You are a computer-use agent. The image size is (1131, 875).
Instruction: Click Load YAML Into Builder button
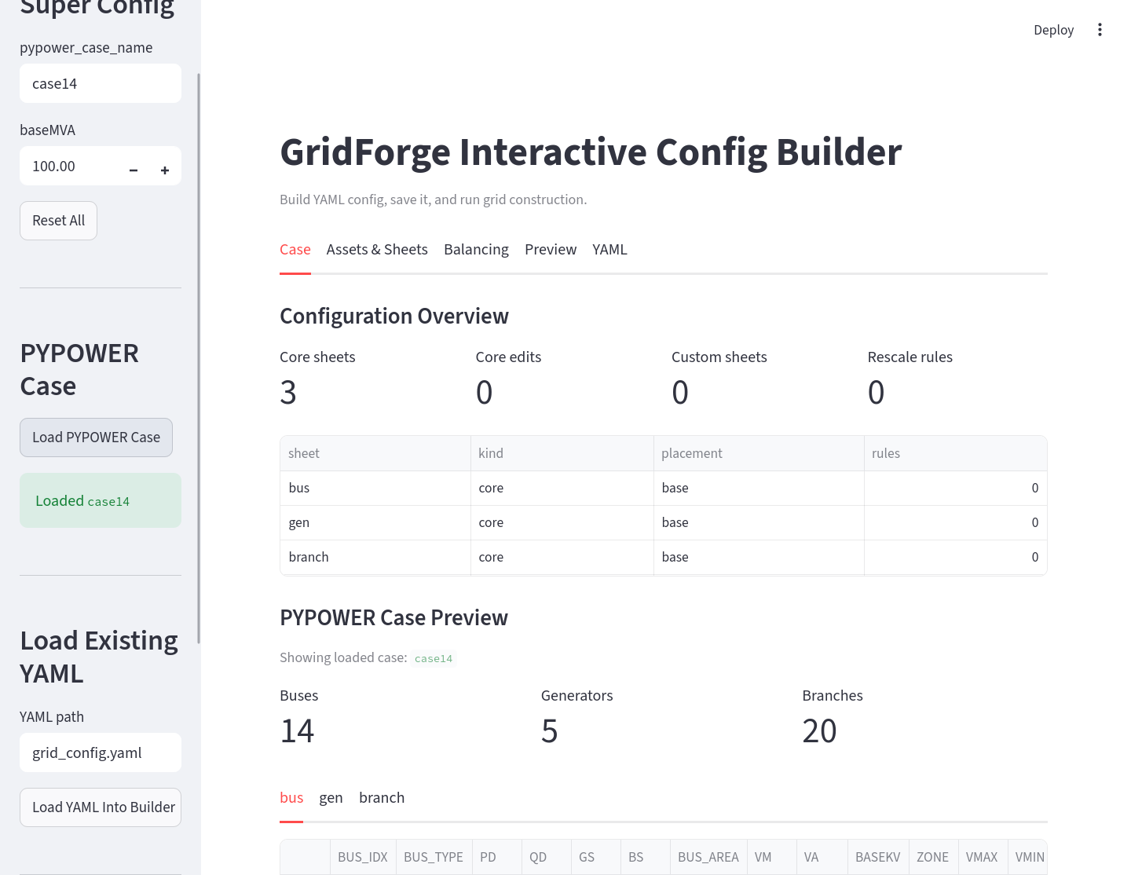click(x=101, y=807)
